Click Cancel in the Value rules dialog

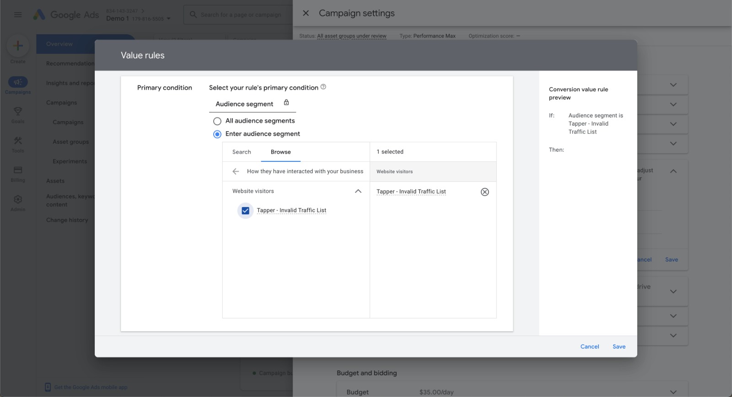(x=589, y=347)
